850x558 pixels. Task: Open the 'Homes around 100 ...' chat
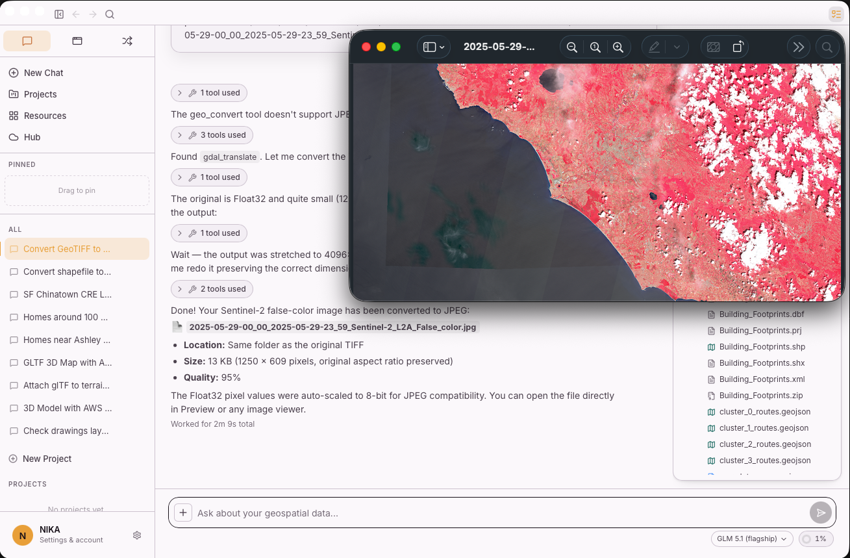pos(77,317)
